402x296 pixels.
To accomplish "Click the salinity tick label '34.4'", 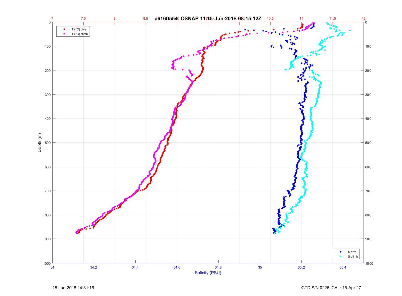I will pos(135,267).
